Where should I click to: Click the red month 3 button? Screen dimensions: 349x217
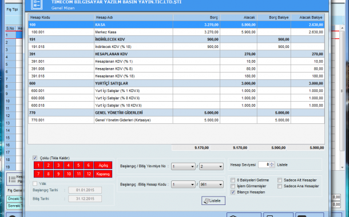point(58,165)
